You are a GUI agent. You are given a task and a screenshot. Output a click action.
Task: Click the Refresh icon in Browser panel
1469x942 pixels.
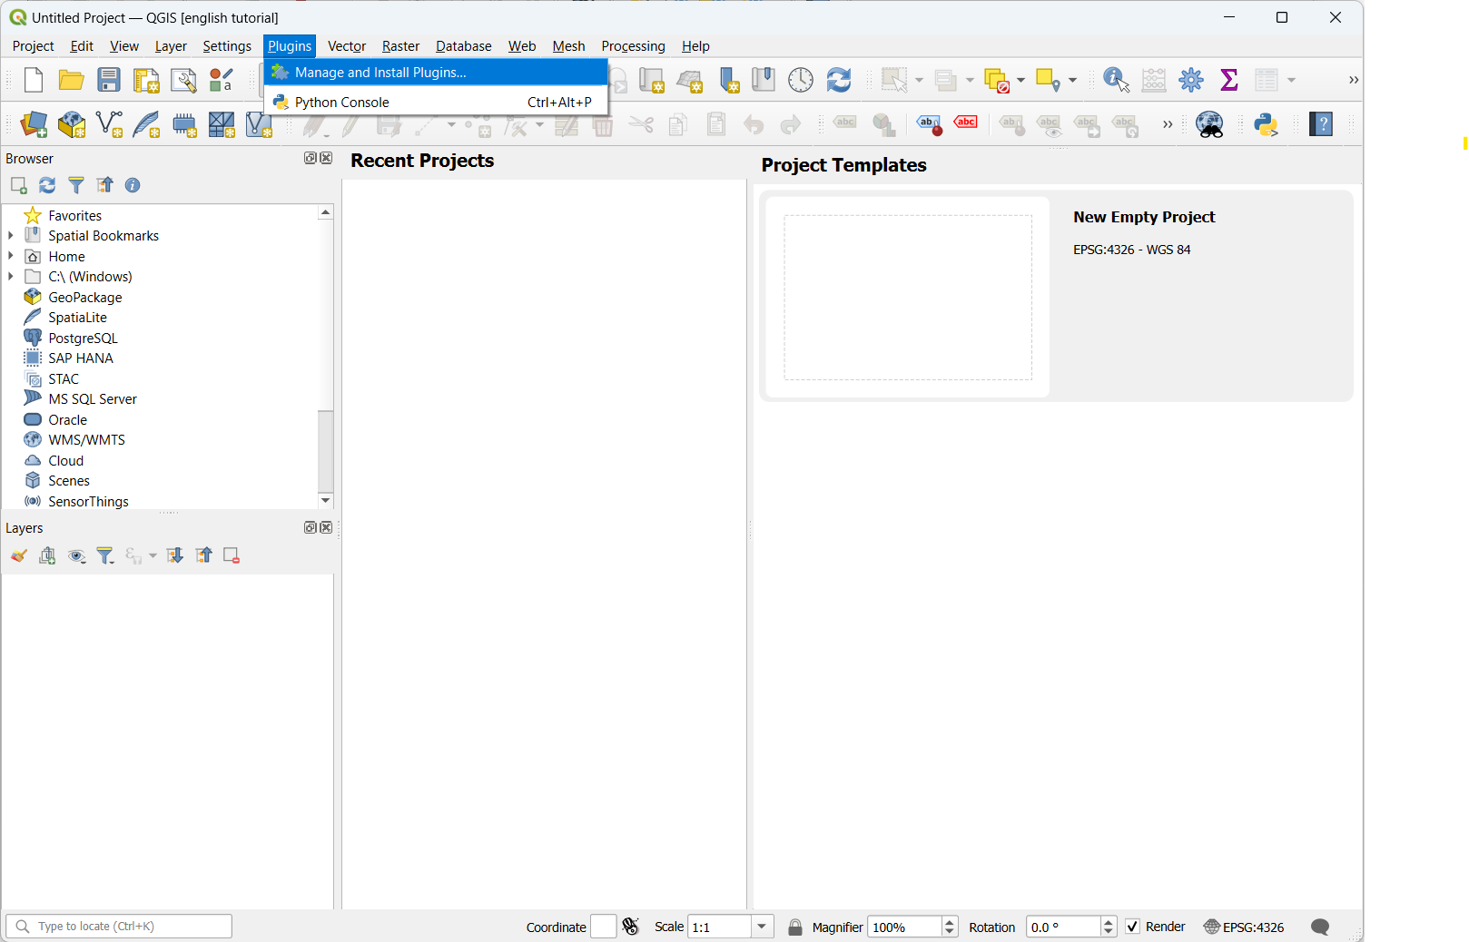47,185
